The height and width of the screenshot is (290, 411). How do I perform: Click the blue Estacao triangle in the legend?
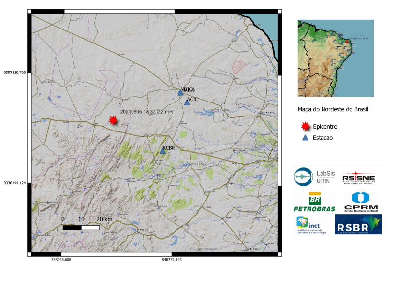[x=305, y=138]
